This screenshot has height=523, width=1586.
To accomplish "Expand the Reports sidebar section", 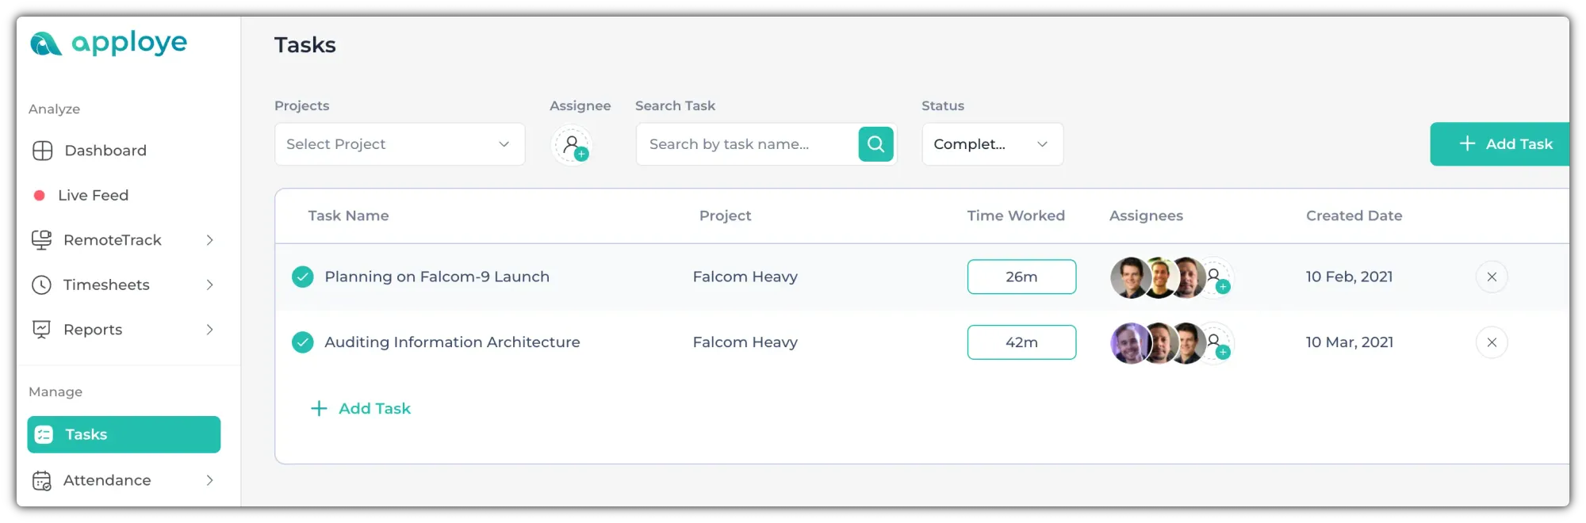I will coord(209,330).
